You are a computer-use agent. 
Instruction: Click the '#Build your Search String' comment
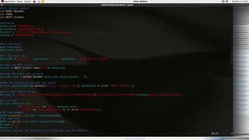click(x=18, y=92)
